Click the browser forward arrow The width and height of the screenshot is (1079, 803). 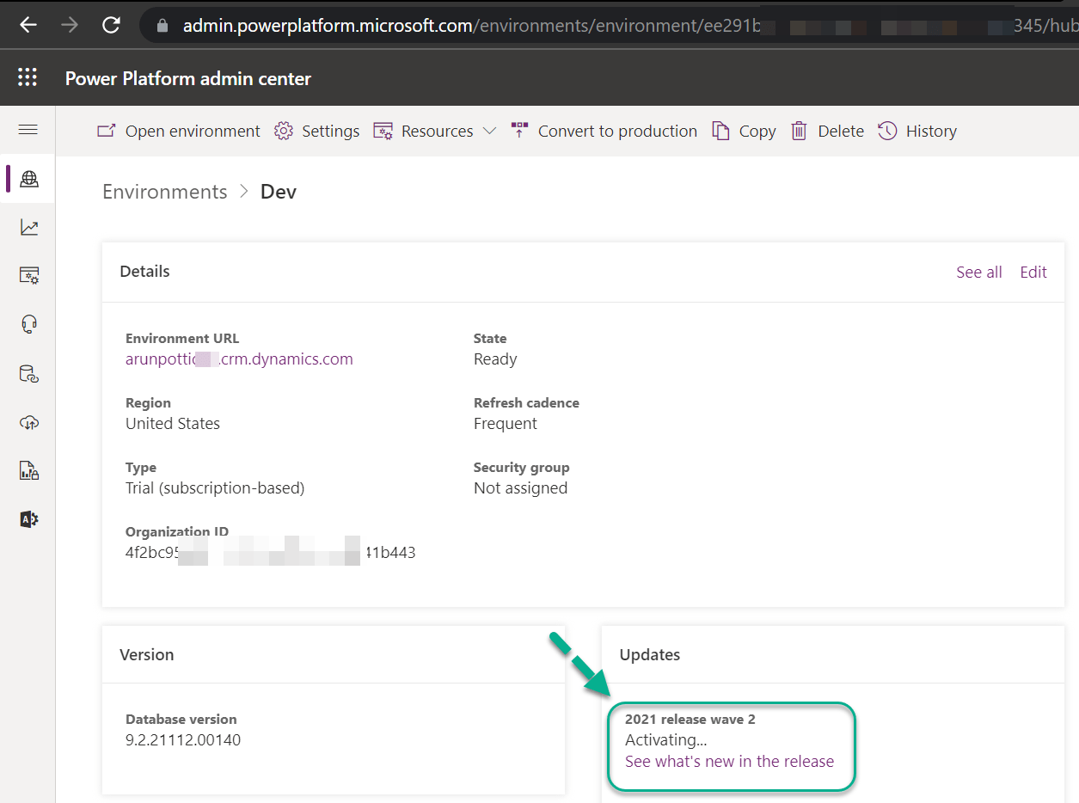(70, 25)
